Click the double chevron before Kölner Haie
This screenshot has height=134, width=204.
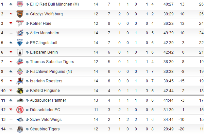(x=27, y=24)
